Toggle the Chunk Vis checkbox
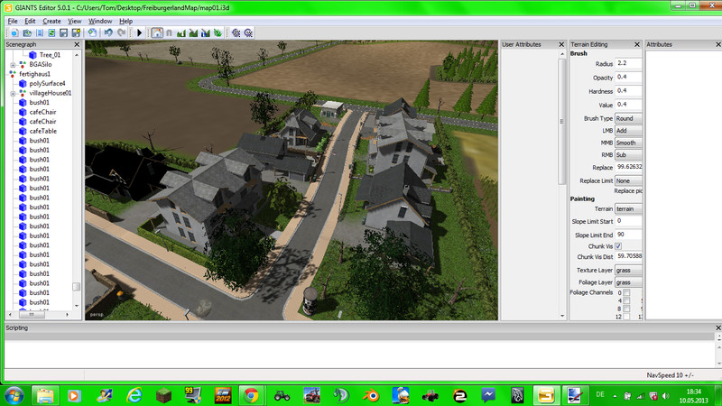 (618, 246)
